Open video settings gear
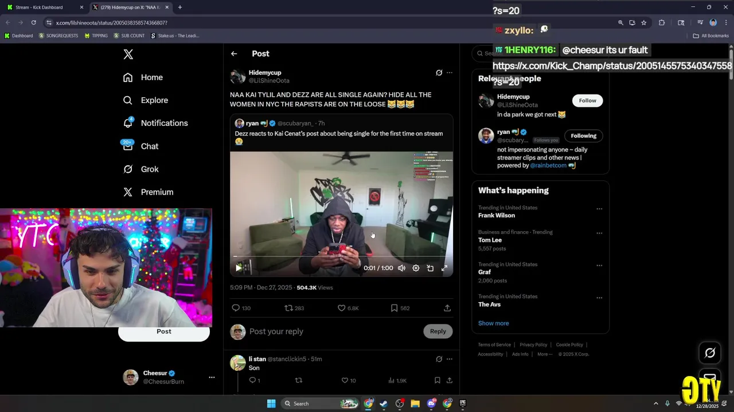The height and width of the screenshot is (412, 734). coord(416,268)
